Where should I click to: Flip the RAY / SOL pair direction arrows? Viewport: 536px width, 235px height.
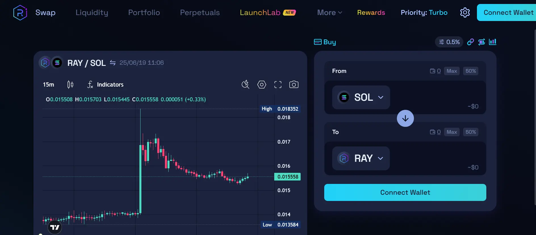pos(113,63)
